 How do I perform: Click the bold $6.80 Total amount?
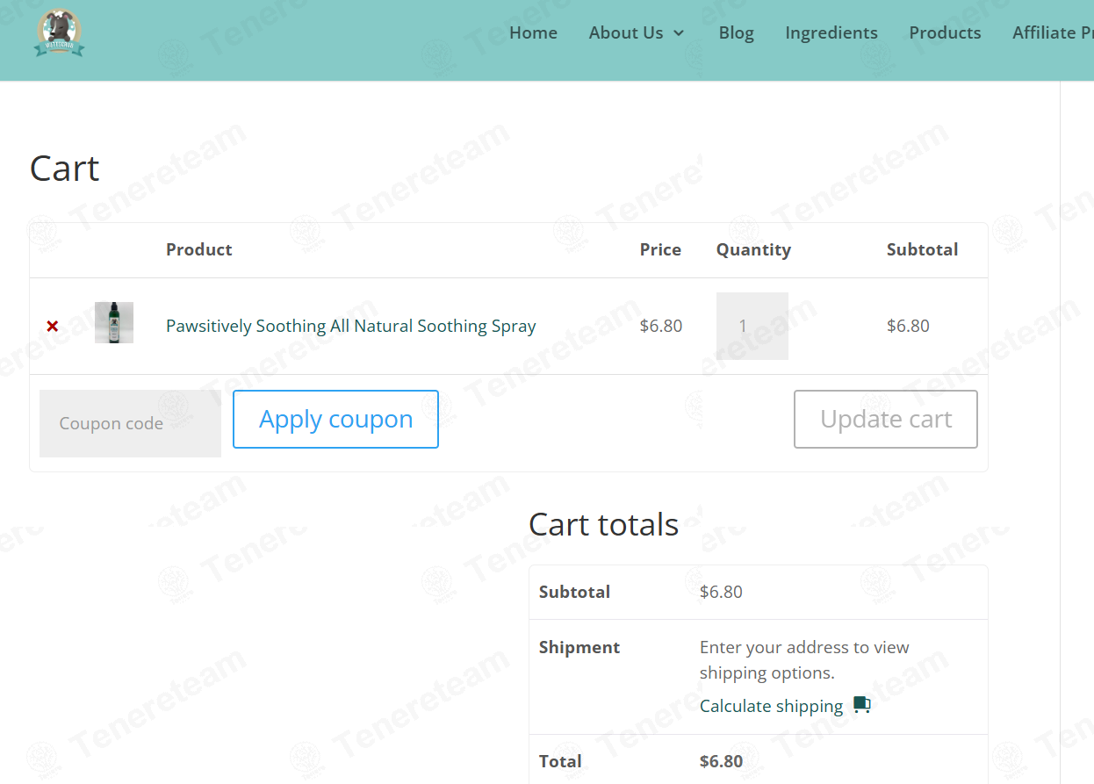click(721, 761)
